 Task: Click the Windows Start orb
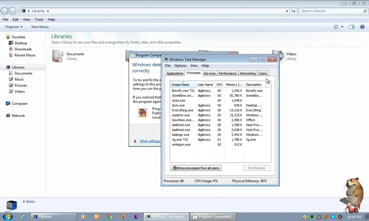[x=7, y=216]
